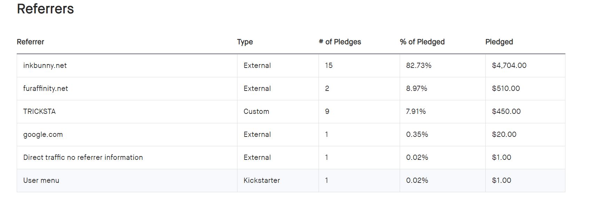The width and height of the screenshot is (595, 210).
Task: Click the 7.91% pledged percentage
Action: [x=416, y=111]
